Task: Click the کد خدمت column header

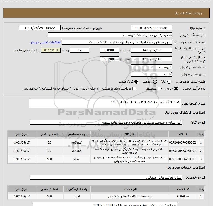Action: point(183,189)
